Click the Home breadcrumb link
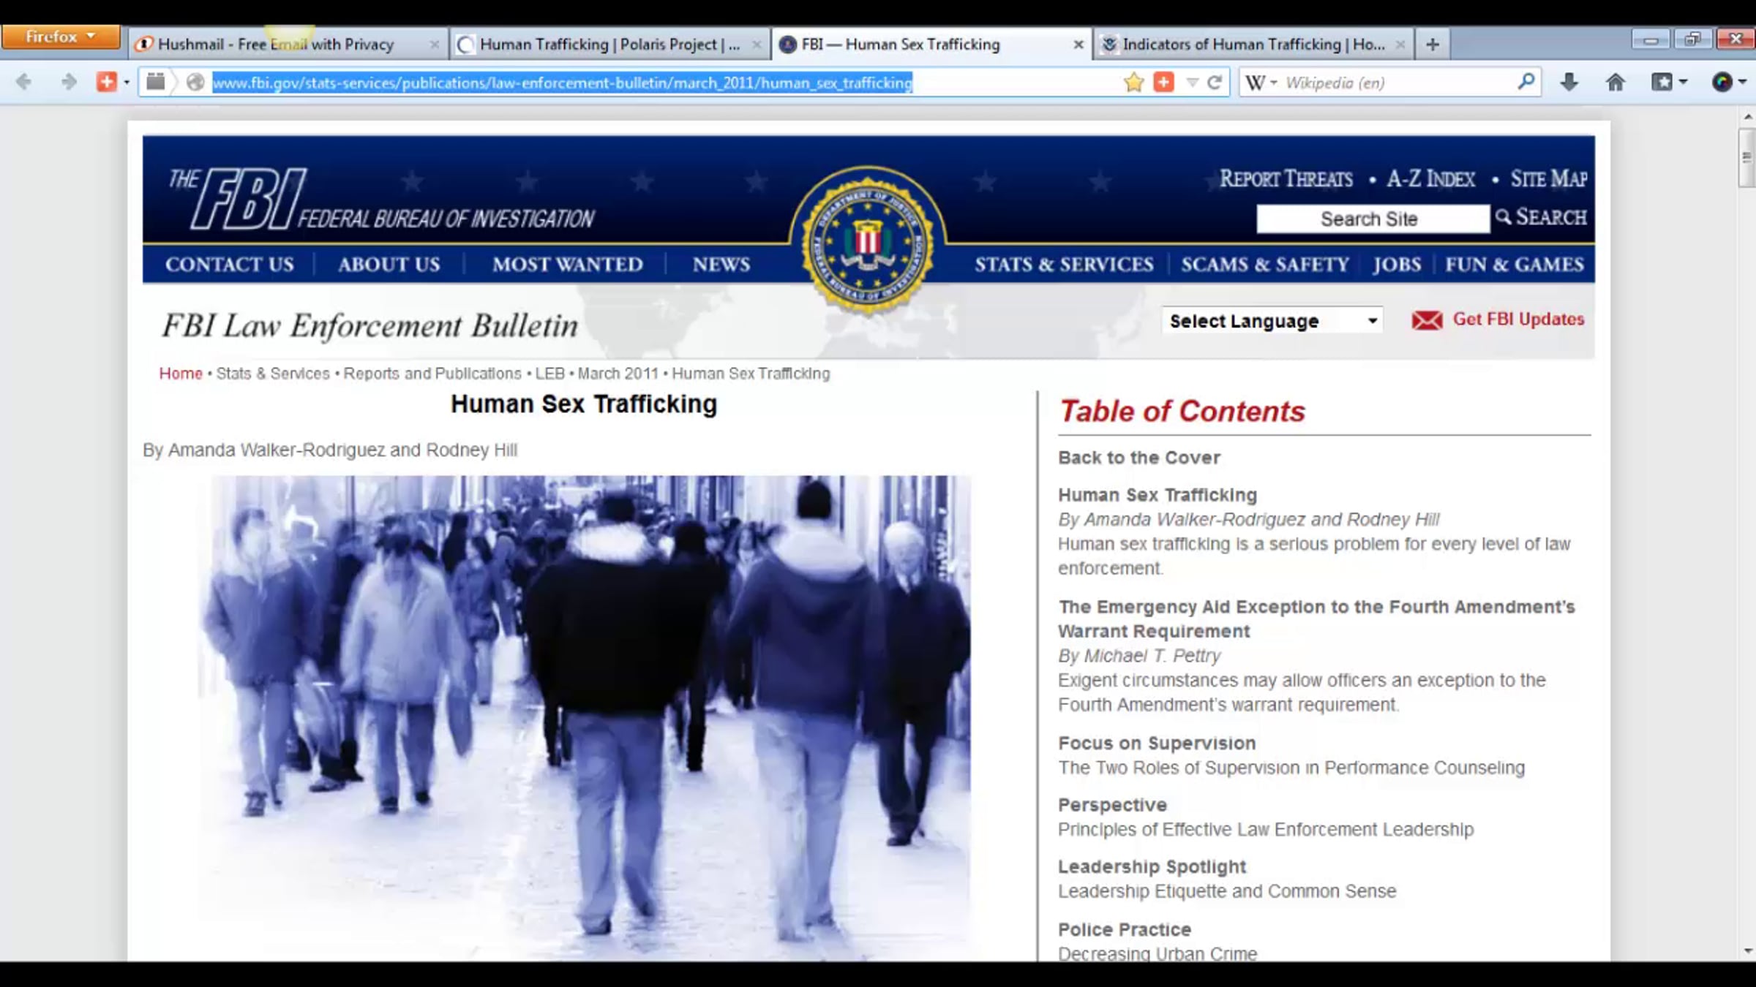The width and height of the screenshot is (1756, 987). [x=180, y=374]
